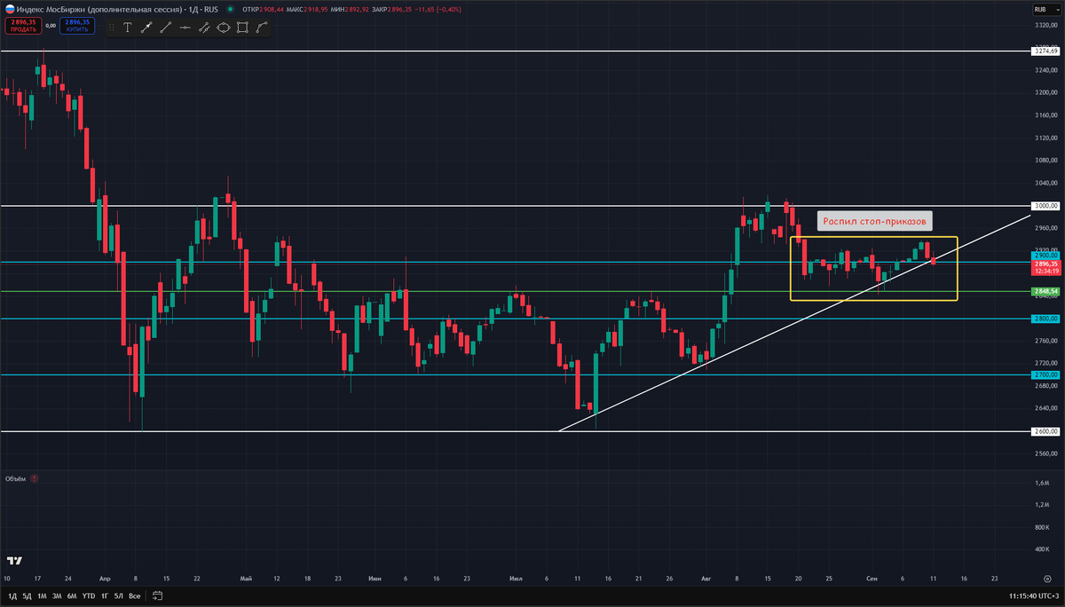Select the rectangle drawing tool
The image size is (1065, 607).
click(242, 28)
